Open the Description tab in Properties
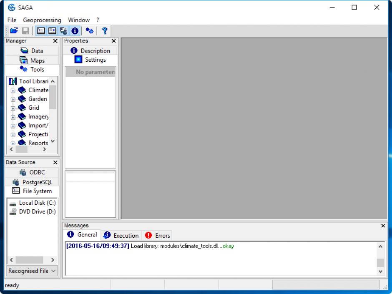Viewport: 392px width, 294px height. point(90,51)
